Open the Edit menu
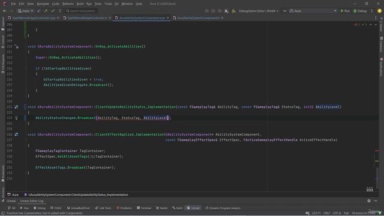384x216 pixels. point(22,4)
